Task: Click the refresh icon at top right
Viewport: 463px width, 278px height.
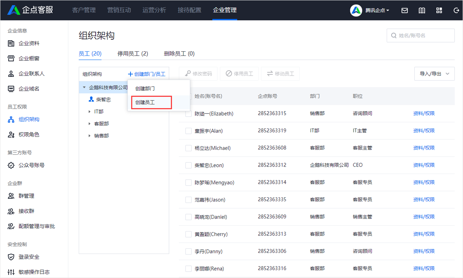Action: click(x=456, y=10)
